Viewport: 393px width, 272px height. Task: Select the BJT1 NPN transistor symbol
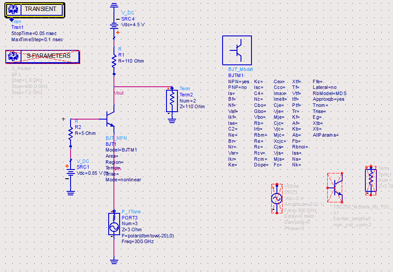click(110, 119)
